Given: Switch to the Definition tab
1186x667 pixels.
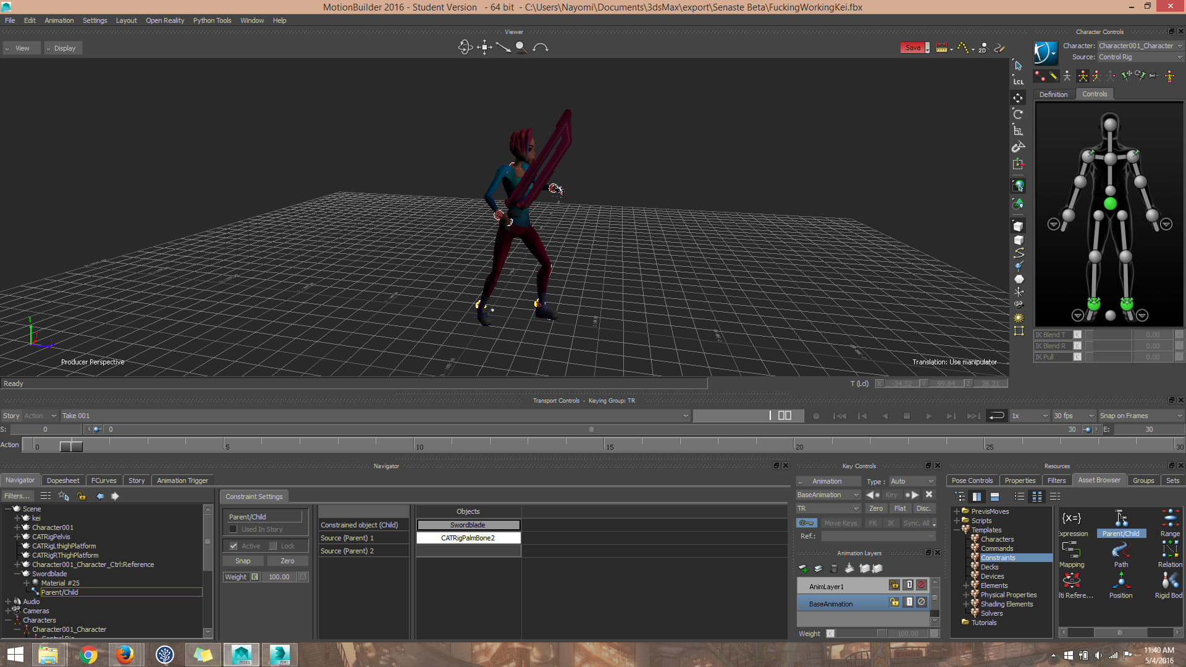Looking at the screenshot, I should [1053, 94].
